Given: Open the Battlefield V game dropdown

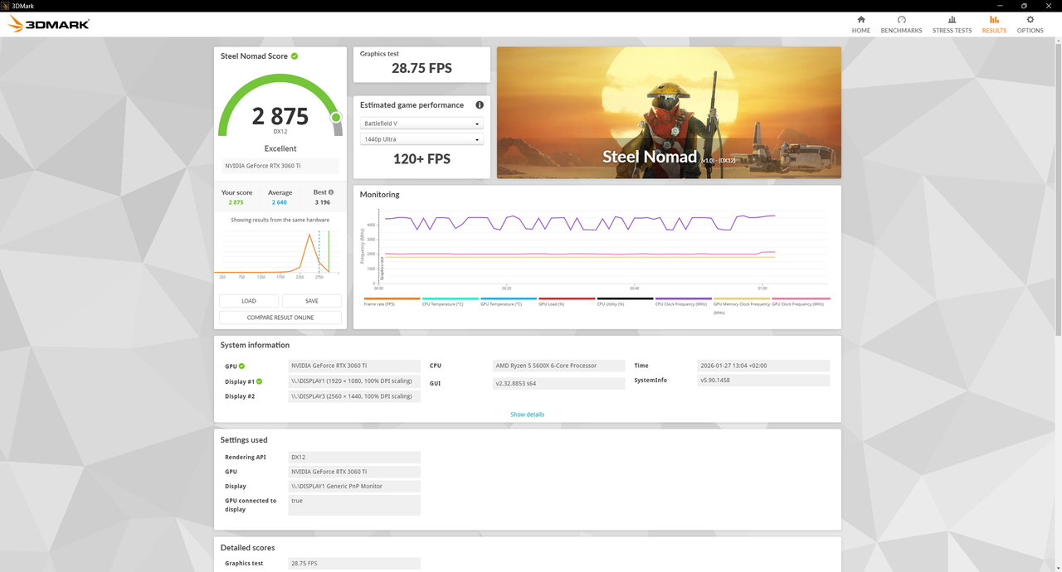Looking at the screenshot, I should coord(421,124).
